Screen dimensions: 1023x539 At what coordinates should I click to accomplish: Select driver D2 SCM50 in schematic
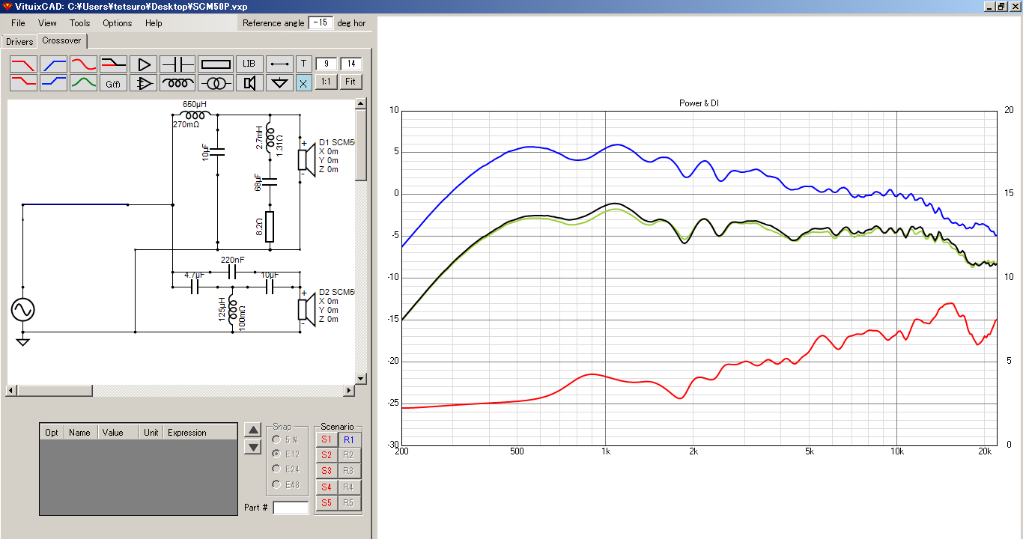(x=306, y=309)
